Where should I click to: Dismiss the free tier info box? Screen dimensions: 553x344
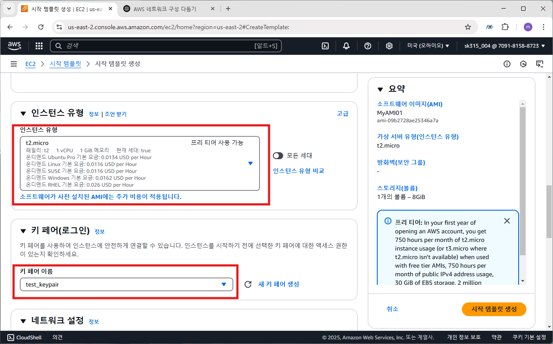(507, 221)
